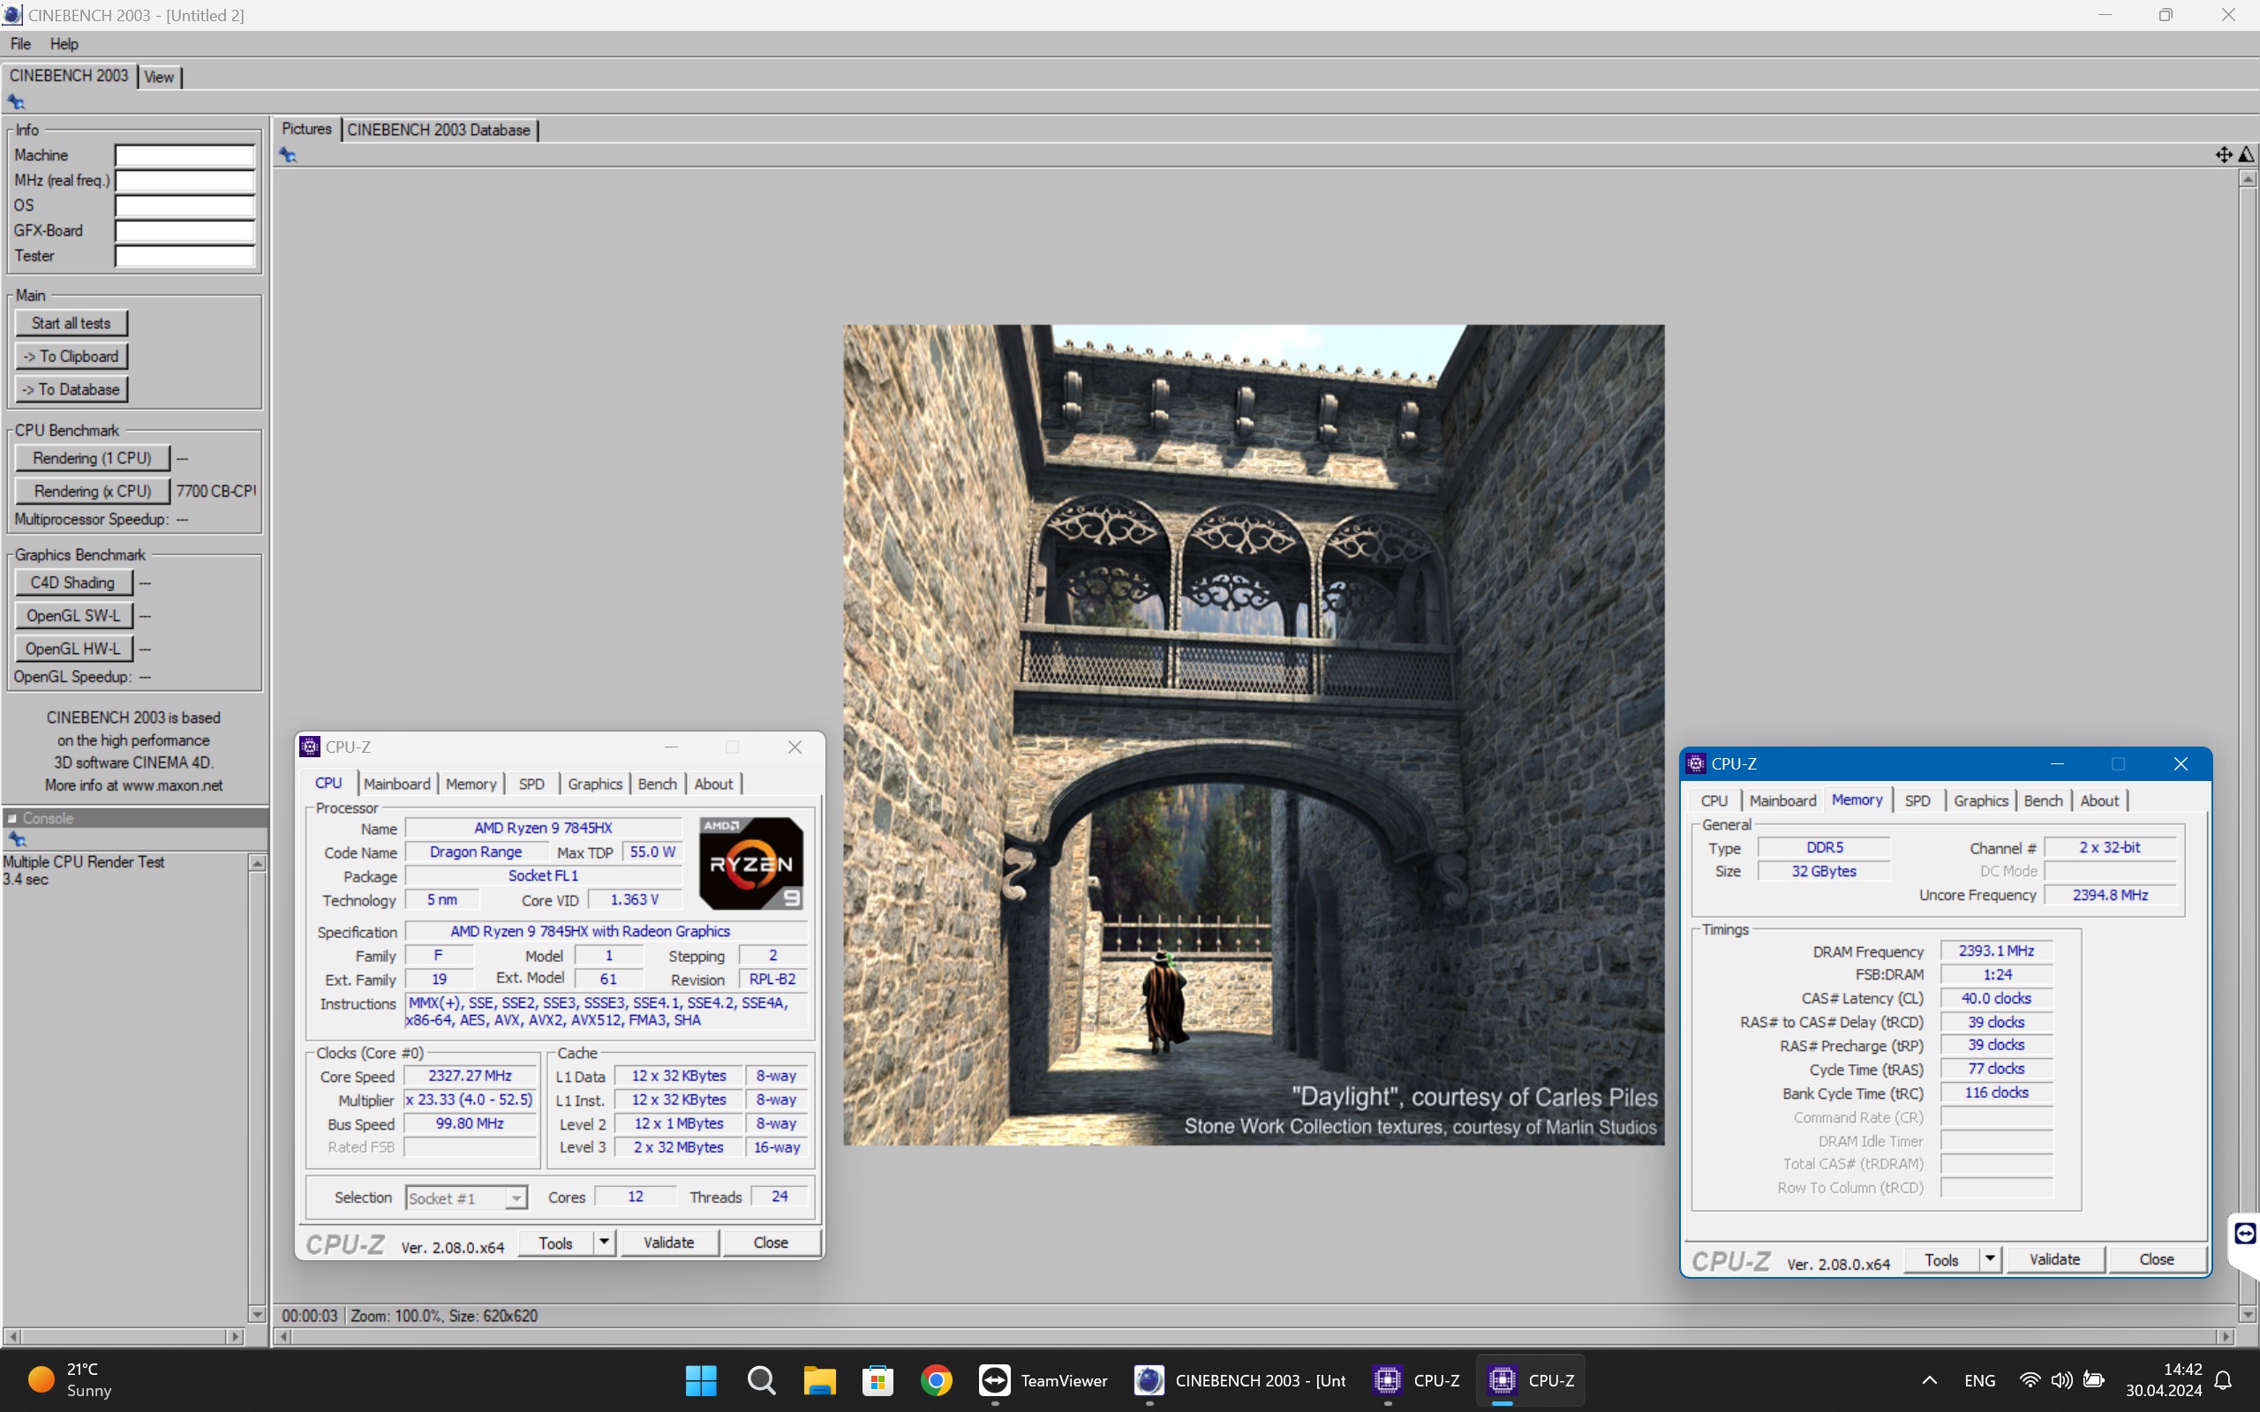This screenshot has height=1412, width=2260.
Task: Open the weather widget showing 21°C
Action: click(70, 1380)
